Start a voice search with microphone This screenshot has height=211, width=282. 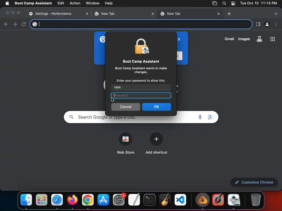[200, 117]
